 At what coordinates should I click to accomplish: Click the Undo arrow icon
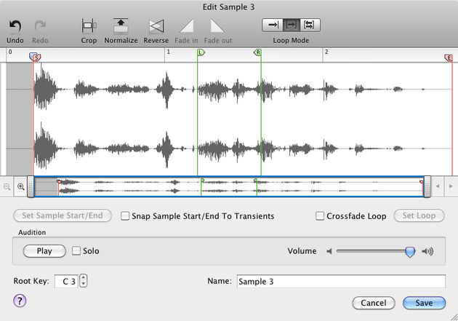15,26
